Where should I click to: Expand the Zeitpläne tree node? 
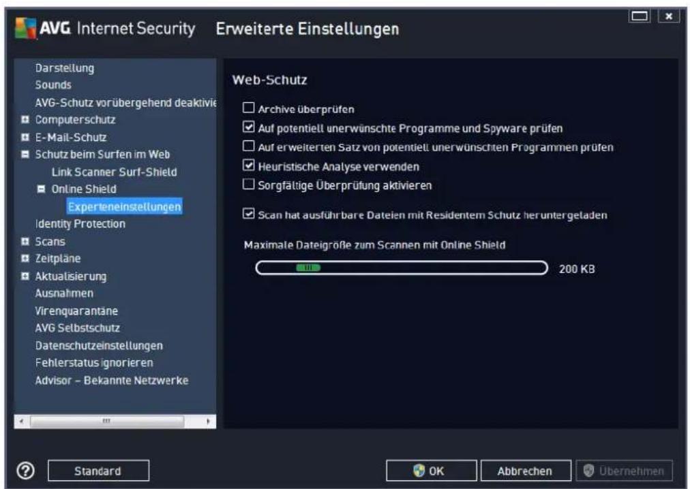tap(25, 259)
